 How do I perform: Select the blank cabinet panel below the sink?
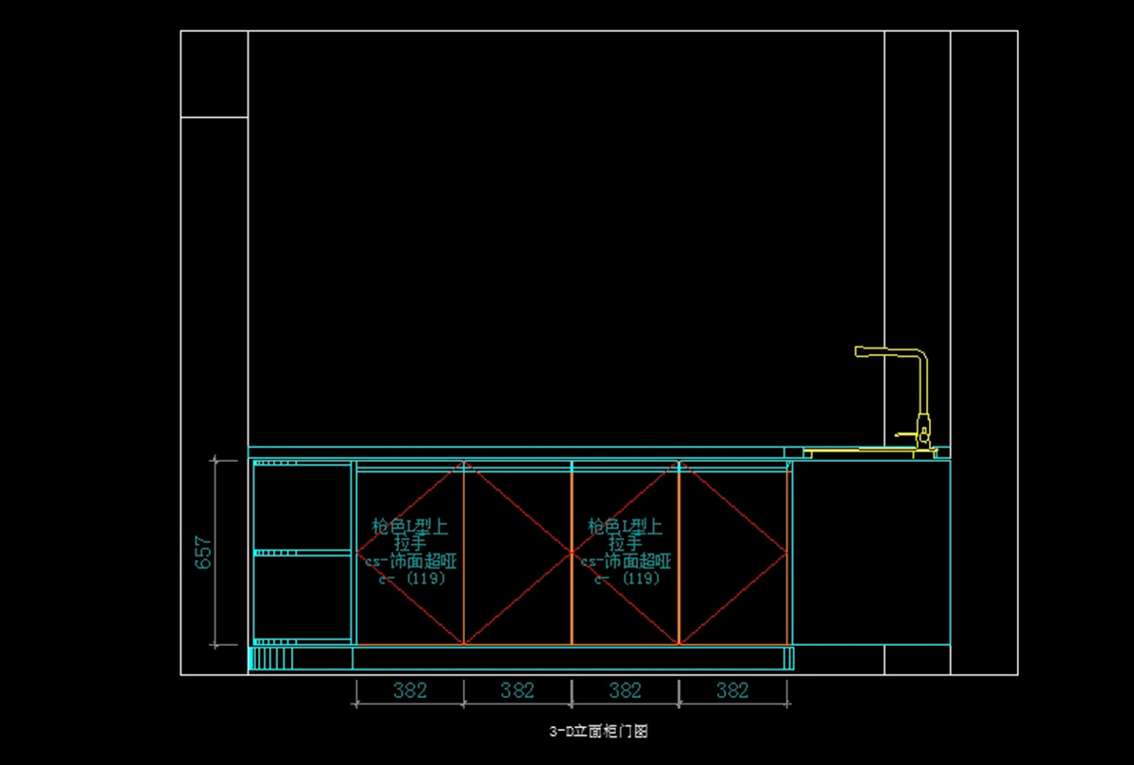869,552
